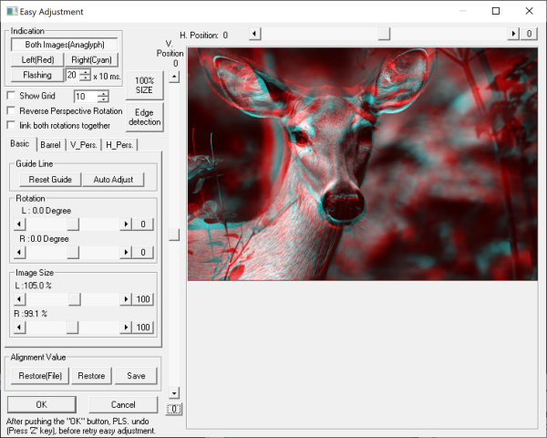547x438 pixels.
Task: Reset Rotation R with 0 button
Action: [143, 252]
